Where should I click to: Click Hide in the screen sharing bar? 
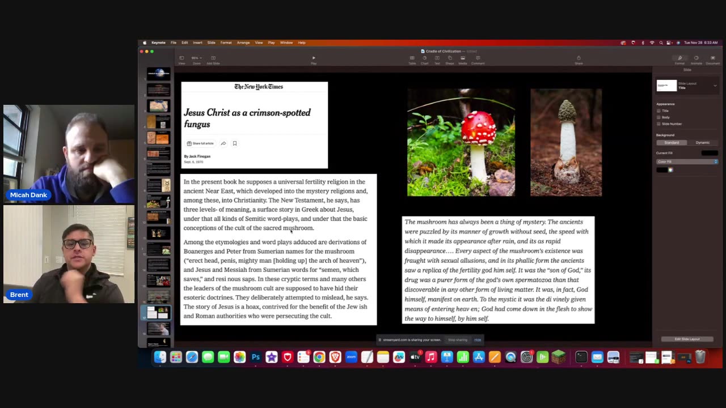478,340
